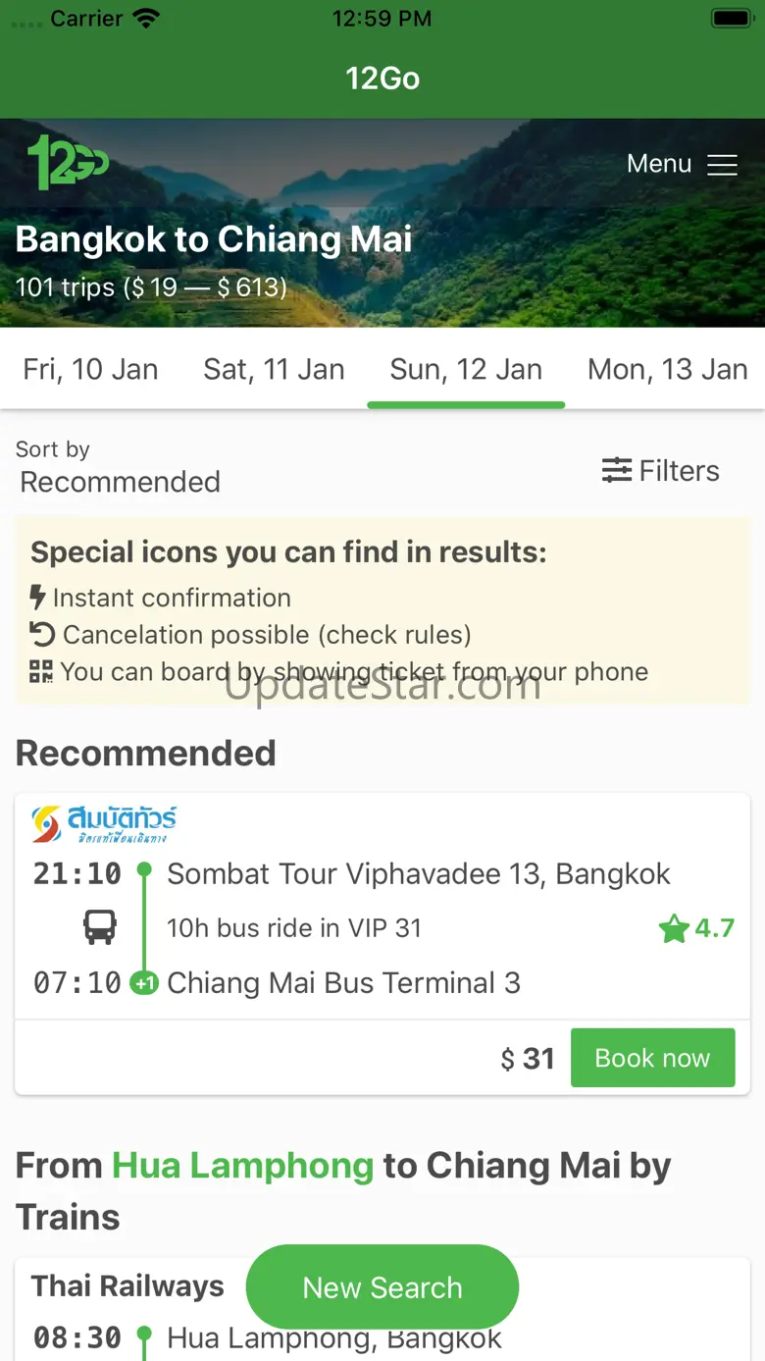The width and height of the screenshot is (765, 1361).
Task: Switch to Sat, 11 Jan tab
Action: 274,369
